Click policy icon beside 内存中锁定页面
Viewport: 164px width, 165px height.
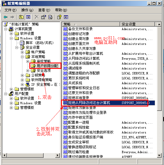(65, 118)
